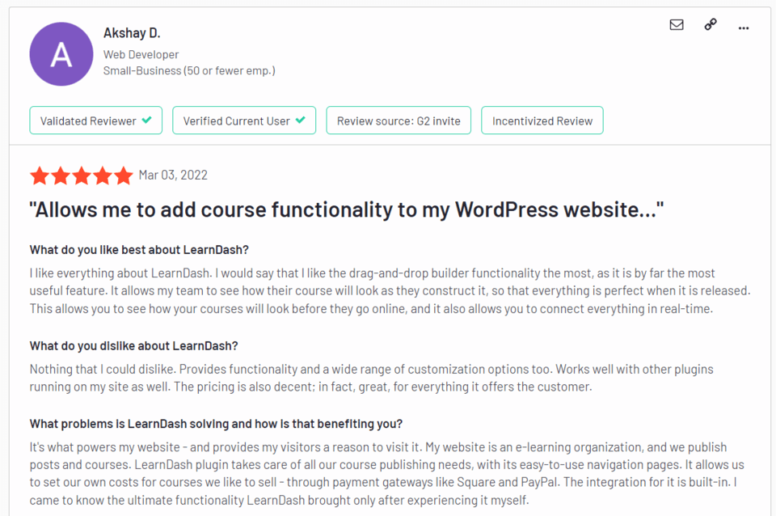Click the Verified Current User badge
776x516 pixels.
click(x=244, y=120)
